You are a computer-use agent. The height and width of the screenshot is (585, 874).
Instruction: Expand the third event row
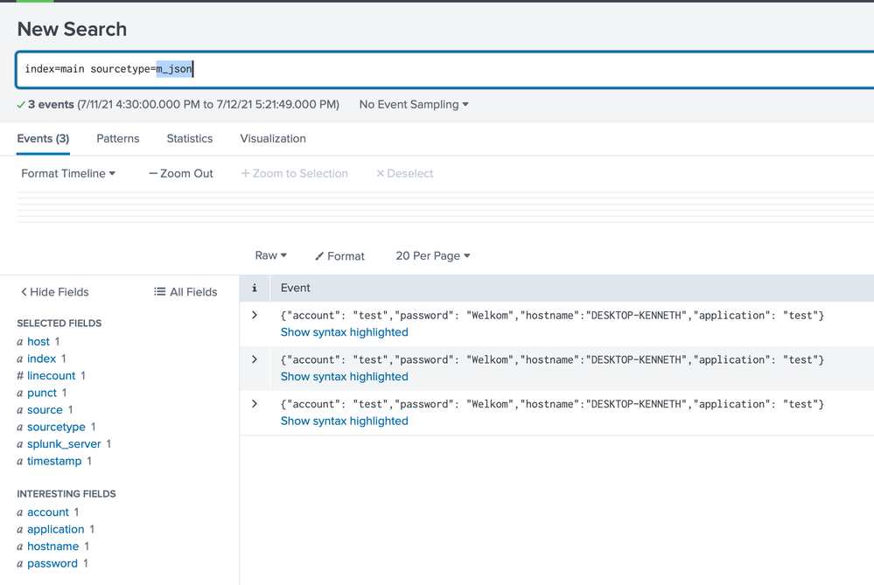click(255, 405)
